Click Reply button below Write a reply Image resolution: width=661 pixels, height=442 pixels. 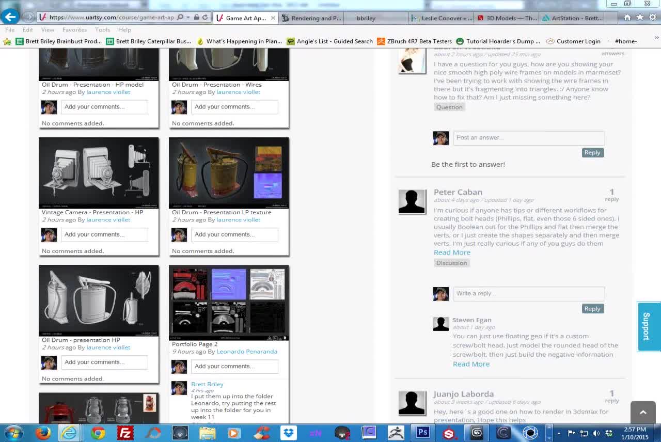coord(592,308)
